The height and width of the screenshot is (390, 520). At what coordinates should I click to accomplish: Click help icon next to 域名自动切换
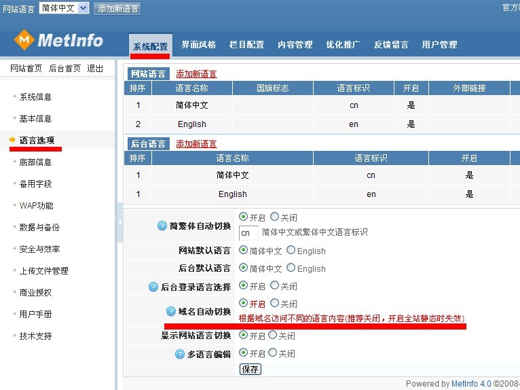[171, 311]
